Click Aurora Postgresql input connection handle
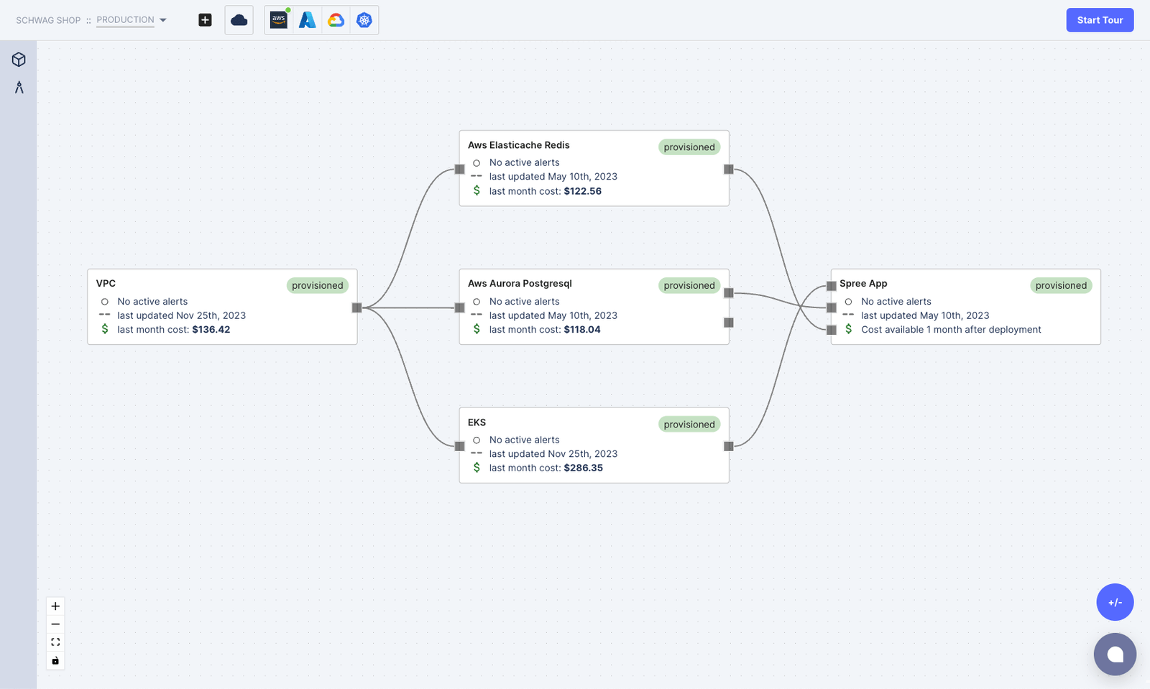The width and height of the screenshot is (1150, 689). 459,307
